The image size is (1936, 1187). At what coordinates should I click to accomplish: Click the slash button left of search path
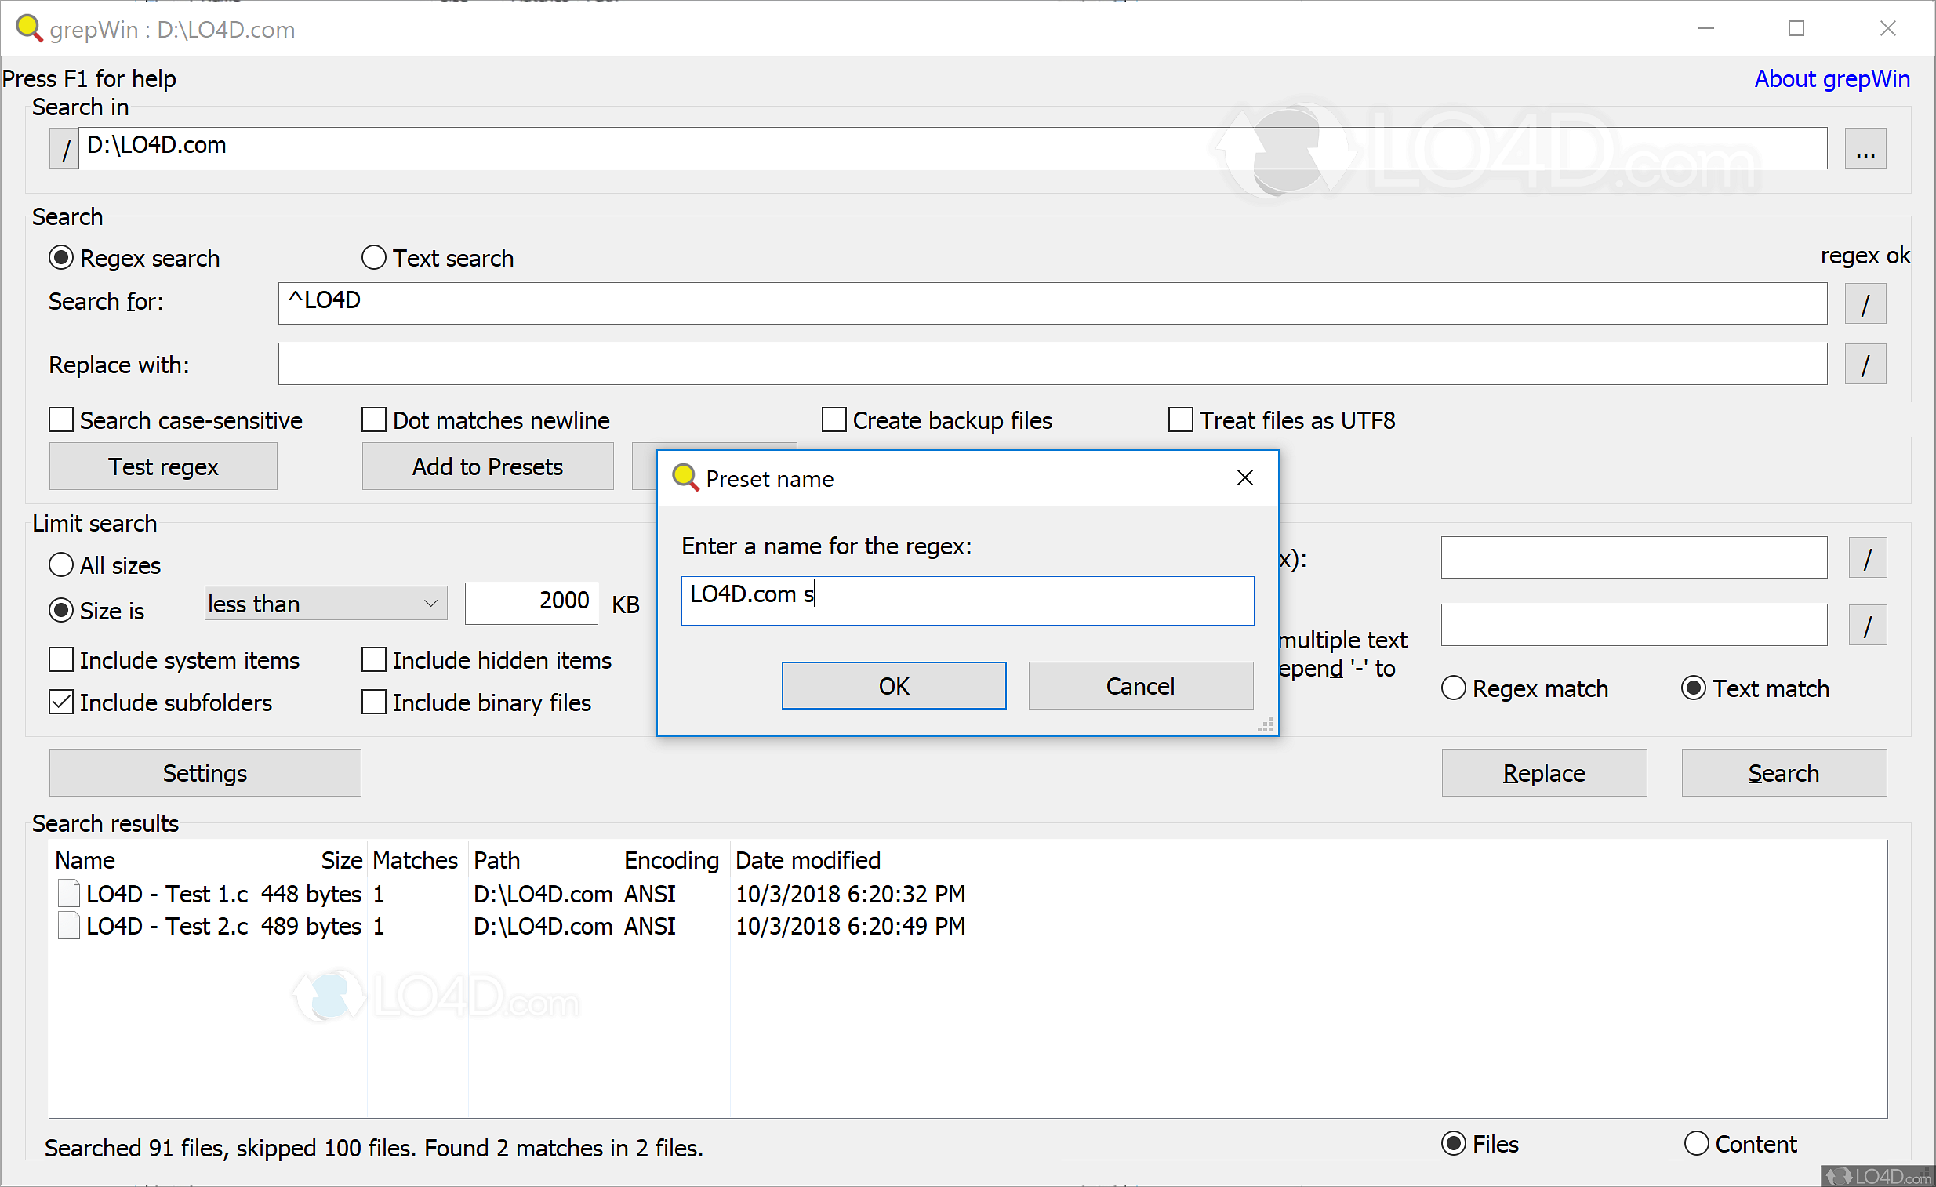(x=65, y=148)
